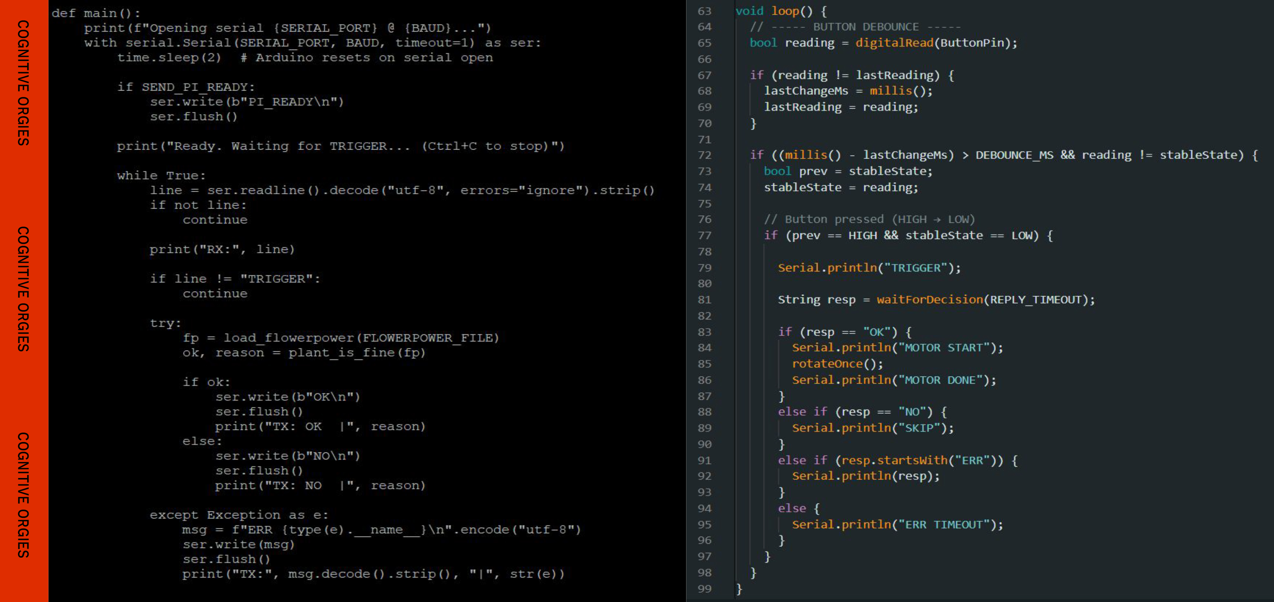Image resolution: width=1274 pixels, height=602 pixels.
Task: Place the cursor on 'def main():' line
Action: (96, 14)
